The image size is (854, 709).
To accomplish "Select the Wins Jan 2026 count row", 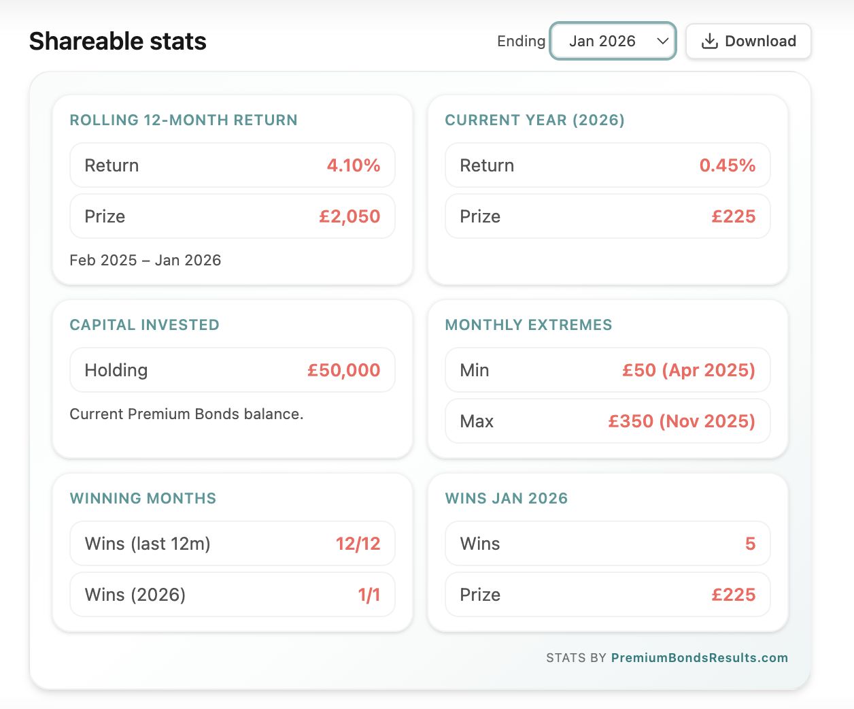I will pyautogui.click(x=607, y=544).
